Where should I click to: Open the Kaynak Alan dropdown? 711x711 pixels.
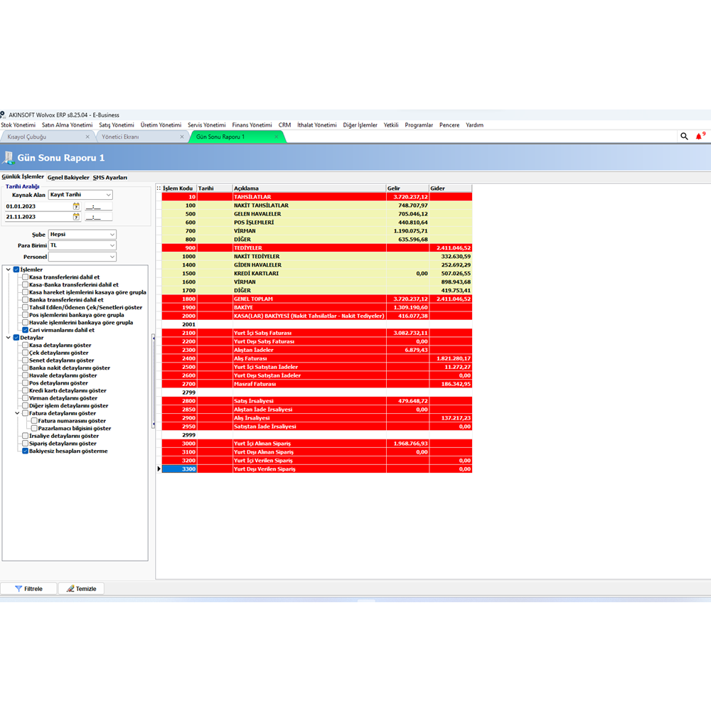(x=80, y=195)
